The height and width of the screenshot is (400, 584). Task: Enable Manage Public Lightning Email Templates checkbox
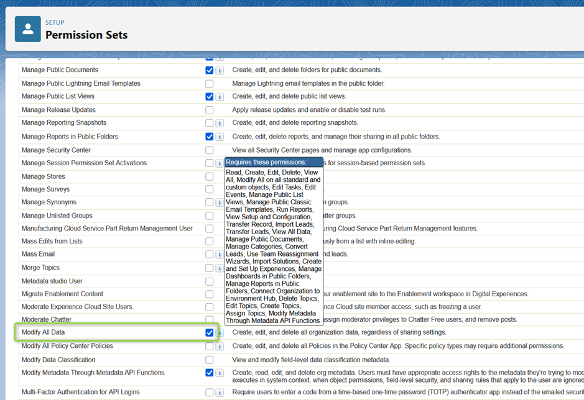[210, 84]
